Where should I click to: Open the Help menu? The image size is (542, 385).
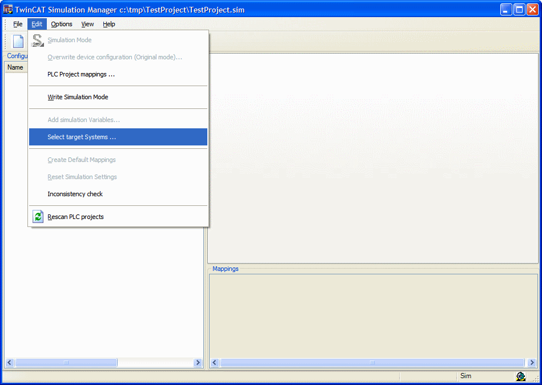(109, 24)
